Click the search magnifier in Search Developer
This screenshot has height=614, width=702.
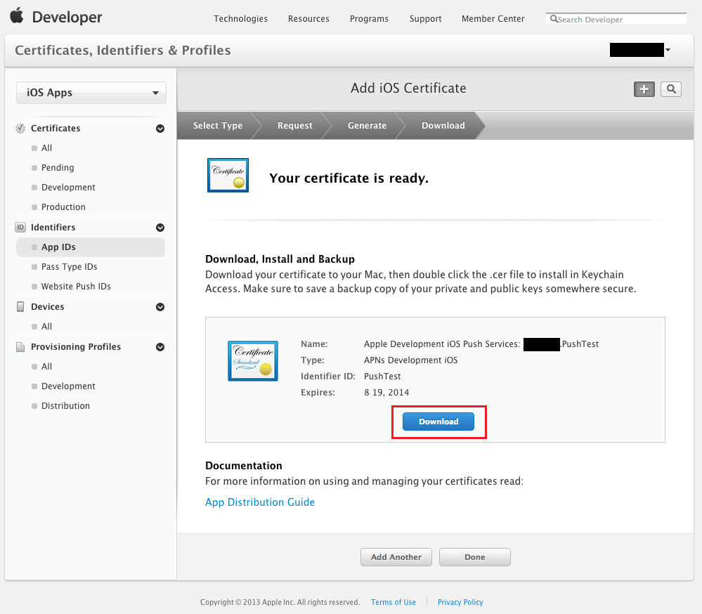tap(554, 19)
